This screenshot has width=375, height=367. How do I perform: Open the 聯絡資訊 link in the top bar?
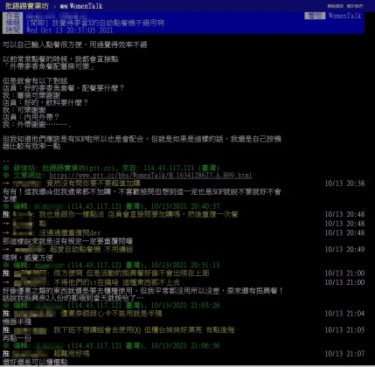coord(336,6)
